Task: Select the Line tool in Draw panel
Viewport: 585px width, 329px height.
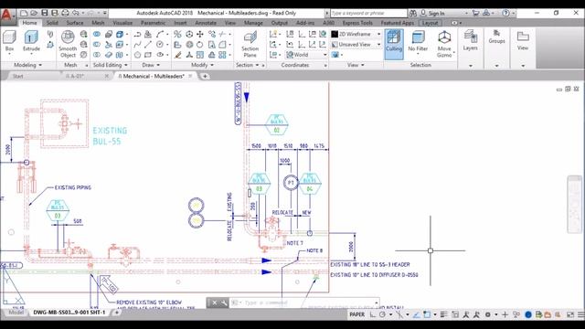Action: pyautogui.click(x=148, y=45)
